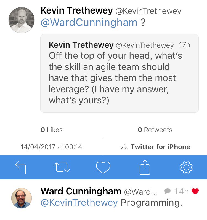Tap the reply arrow icon
207x220 pixels.
pyautogui.click(x=21, y=167)
